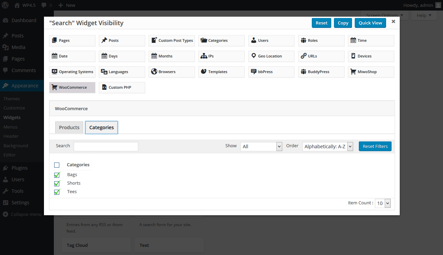Uncheck the Shorts category
The height and width of the screenshot is (255, 443).
pos(57,183)
